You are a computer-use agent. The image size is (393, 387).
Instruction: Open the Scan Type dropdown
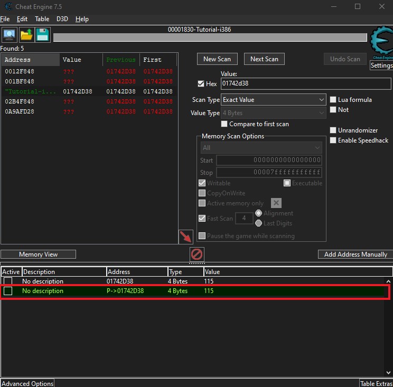coord(274,100)
